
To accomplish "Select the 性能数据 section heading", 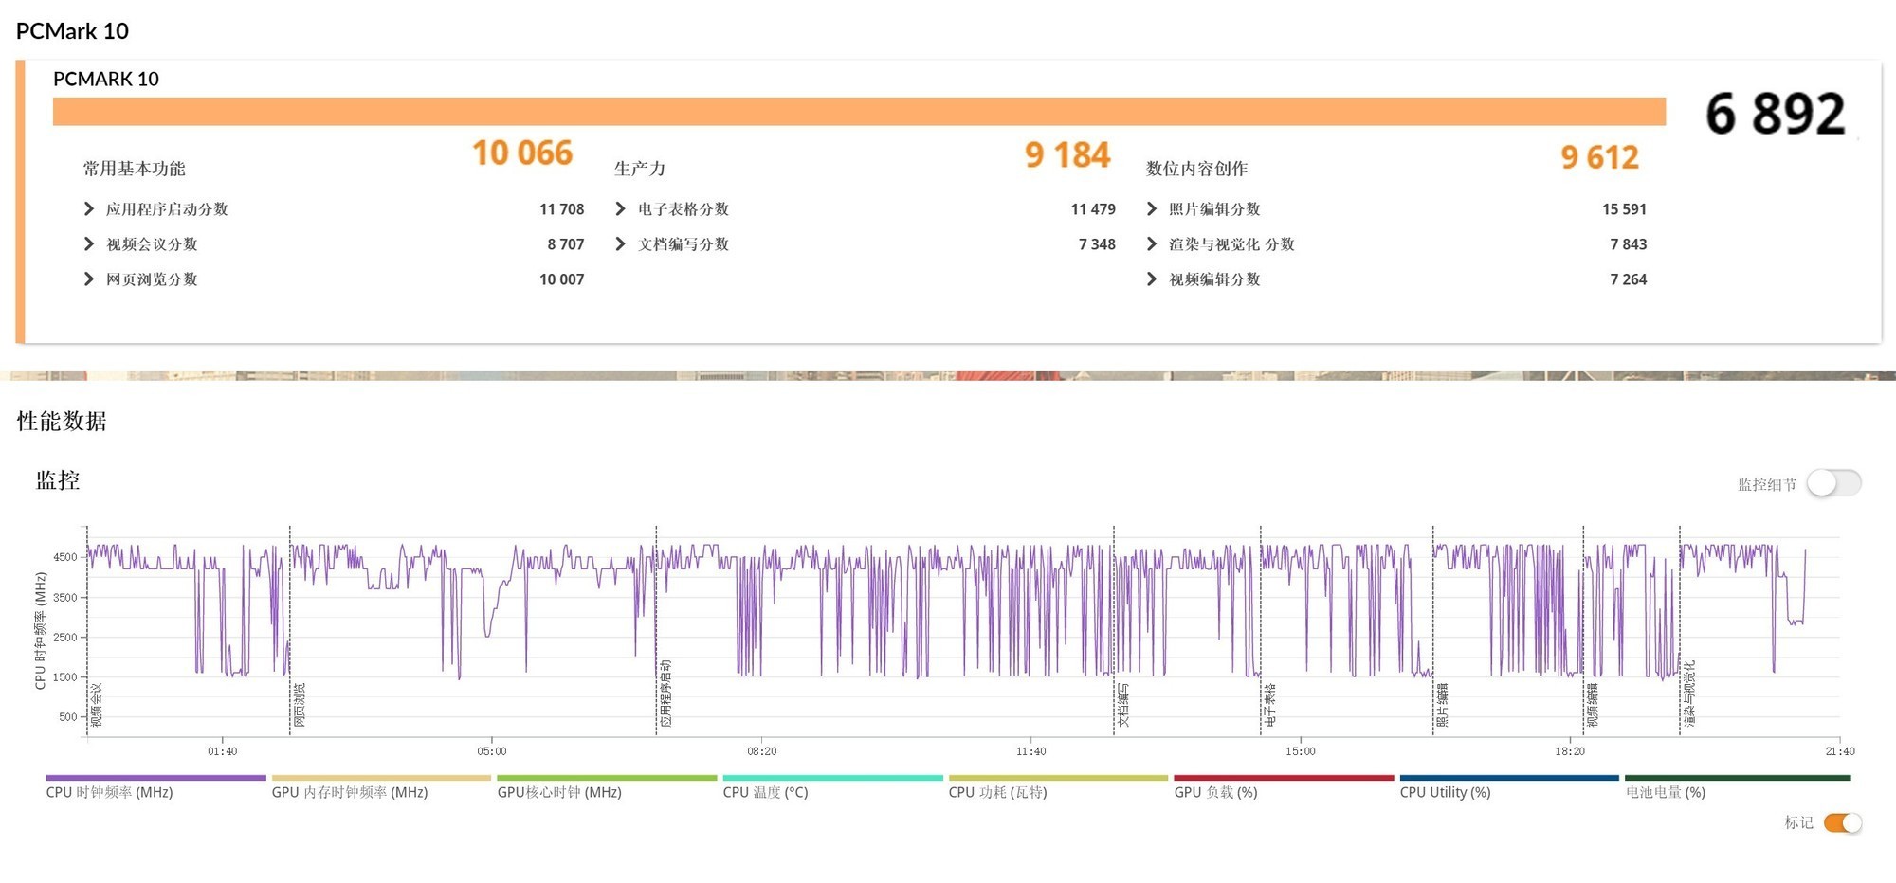I will (60, 423).
